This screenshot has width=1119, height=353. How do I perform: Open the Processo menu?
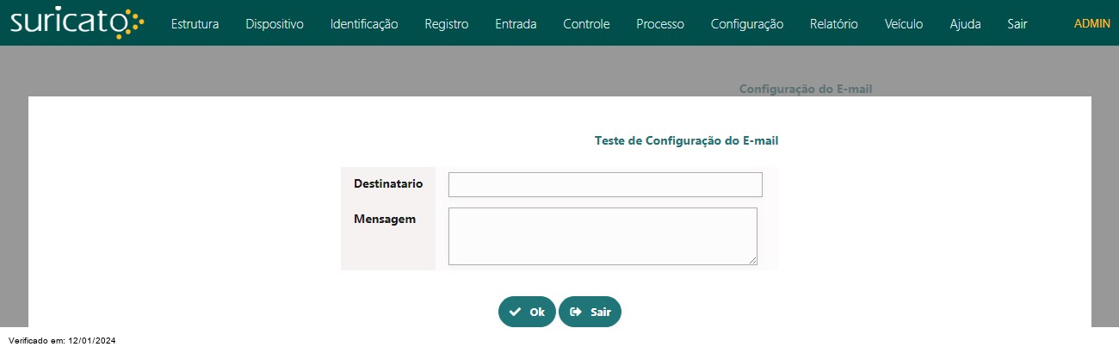(x=660, y=24)
